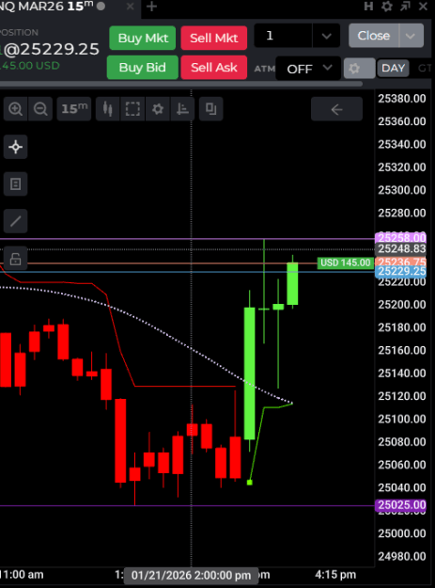Toggle the drawing lock icon
The height and width of the screenshot is (588, 435).
coord(15,259)
